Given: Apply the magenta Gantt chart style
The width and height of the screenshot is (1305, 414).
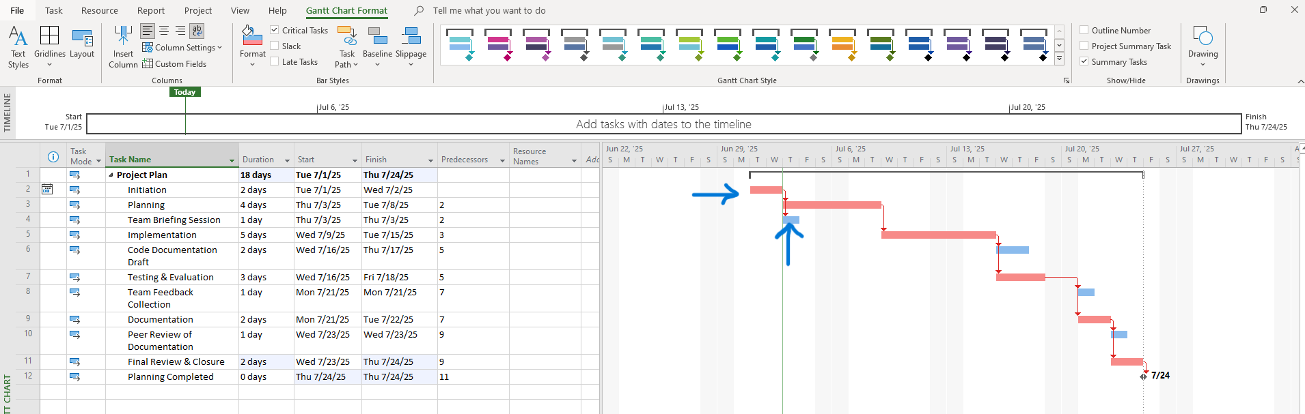Looking at the screenshot, I should (x=497, y=45).
